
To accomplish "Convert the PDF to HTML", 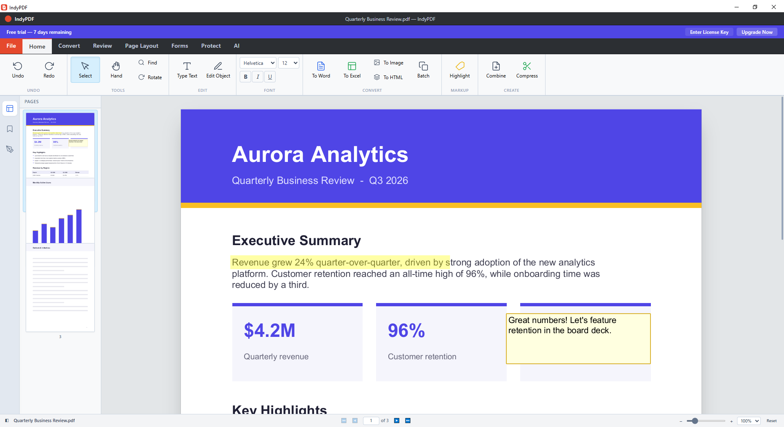I will (388, 77).
